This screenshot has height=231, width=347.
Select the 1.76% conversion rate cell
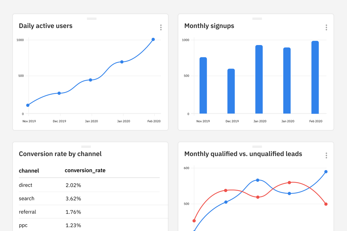coord(73,212)
